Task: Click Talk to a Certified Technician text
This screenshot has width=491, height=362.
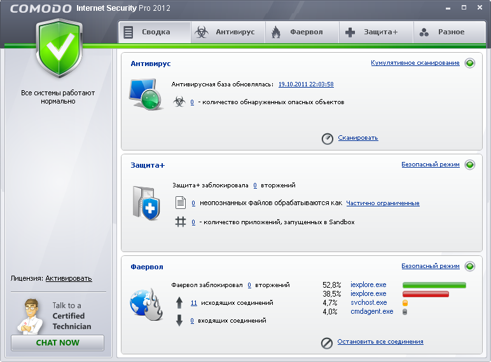Action: click(x=72, y=316)
